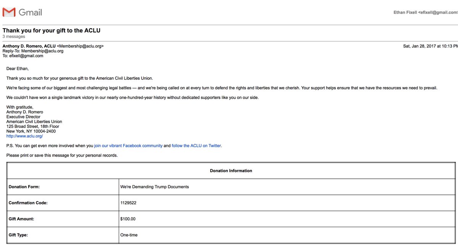Open the http://www.aclu.org/ link

point(24,136)
